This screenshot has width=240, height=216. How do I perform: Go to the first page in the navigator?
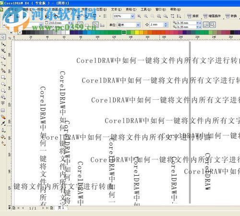click(x=18, y=208)
